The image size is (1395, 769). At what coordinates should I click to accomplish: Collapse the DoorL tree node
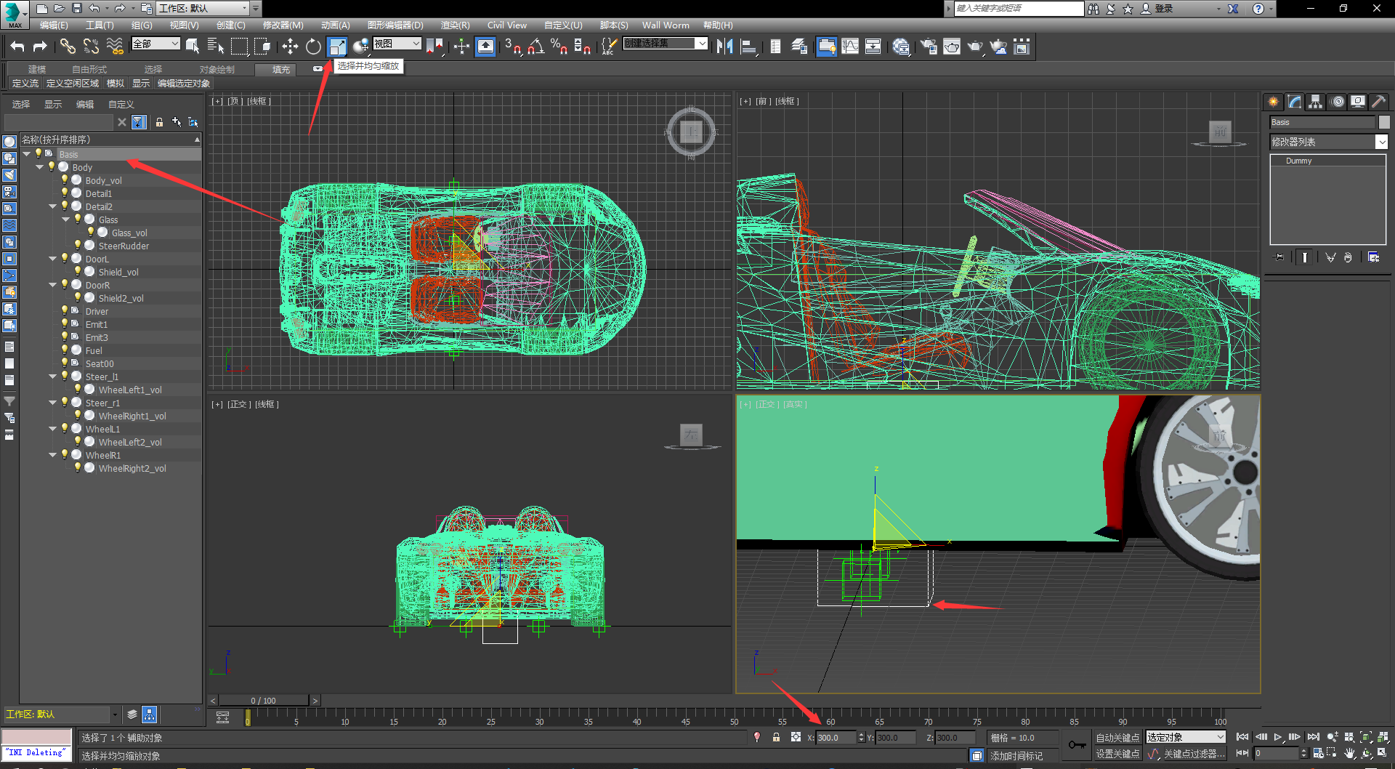[53, 259]
